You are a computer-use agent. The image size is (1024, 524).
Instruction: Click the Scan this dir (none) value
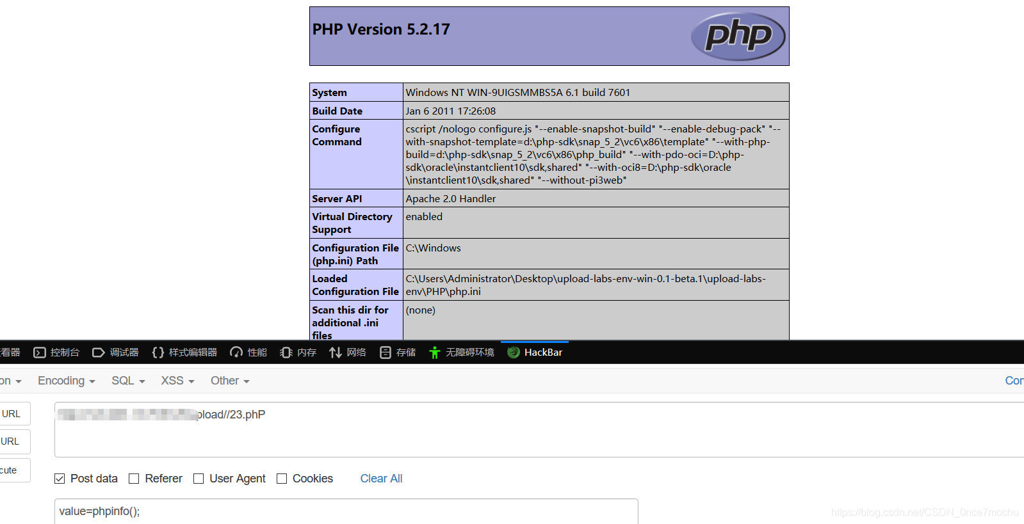420,310
